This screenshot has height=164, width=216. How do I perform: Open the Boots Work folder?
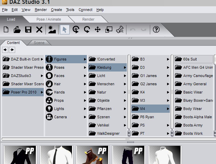[194, 133]
